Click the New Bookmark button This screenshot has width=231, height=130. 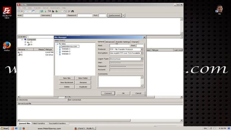(x=67, y=83)
